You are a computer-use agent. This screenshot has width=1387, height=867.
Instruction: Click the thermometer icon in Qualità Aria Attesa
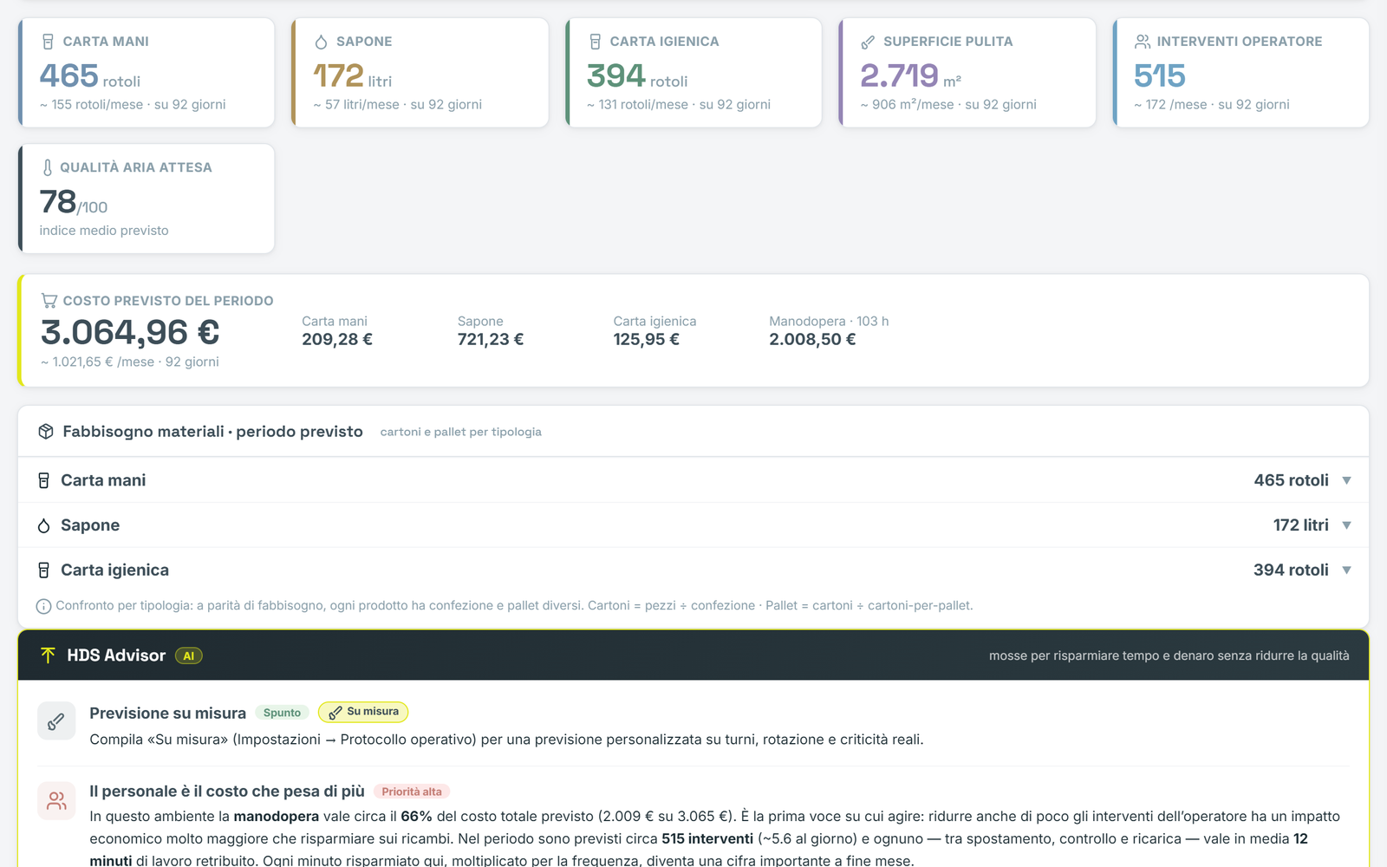pos(48,167)
